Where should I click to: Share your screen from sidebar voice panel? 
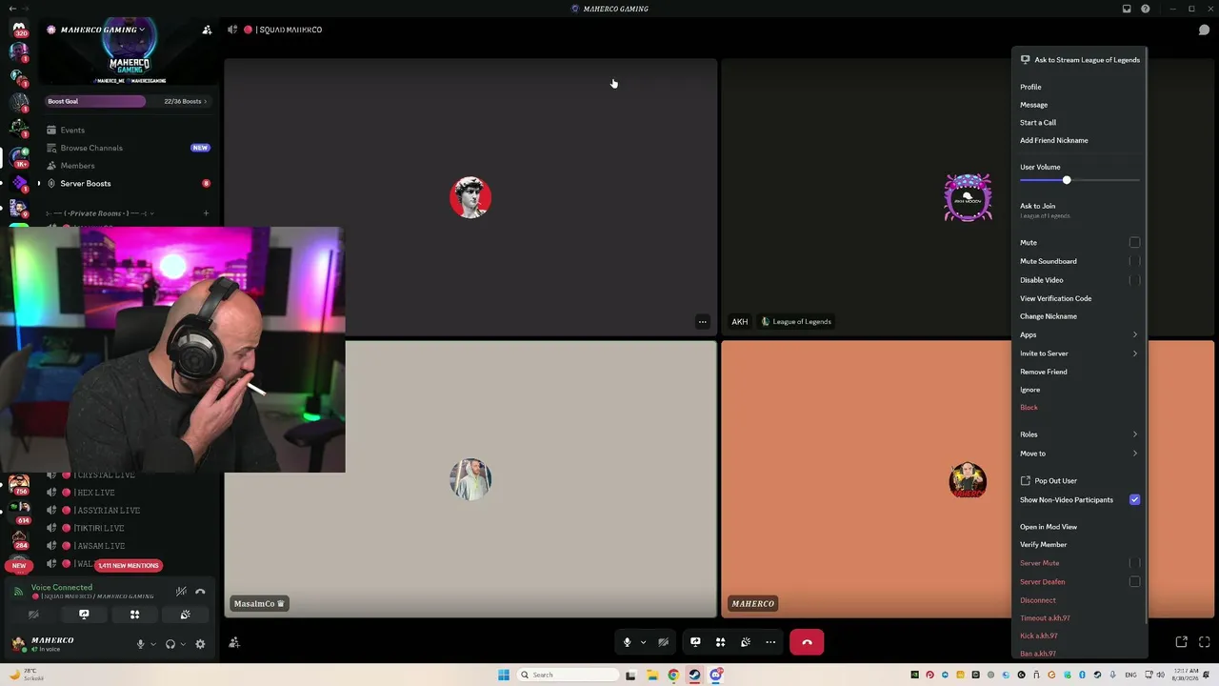tap(84, 615)
